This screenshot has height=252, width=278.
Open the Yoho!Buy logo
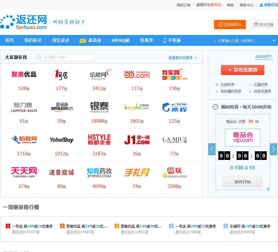click(61, 140)
